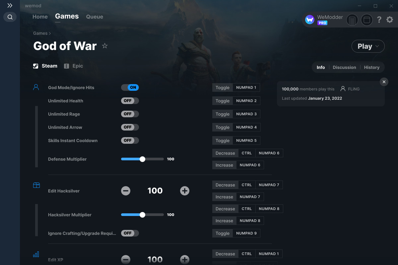Image resolution: width=398 pixels, height=265 pixels.
Task: Open the History section
Action: [x=371, y=67]
